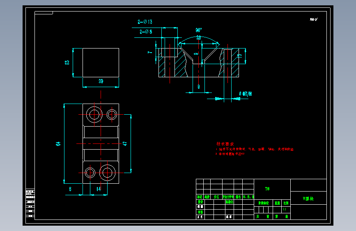Click the 比例 scale header cell
Image resolution: width=356 pixels, height=231 pixels.
click(286, 203)
